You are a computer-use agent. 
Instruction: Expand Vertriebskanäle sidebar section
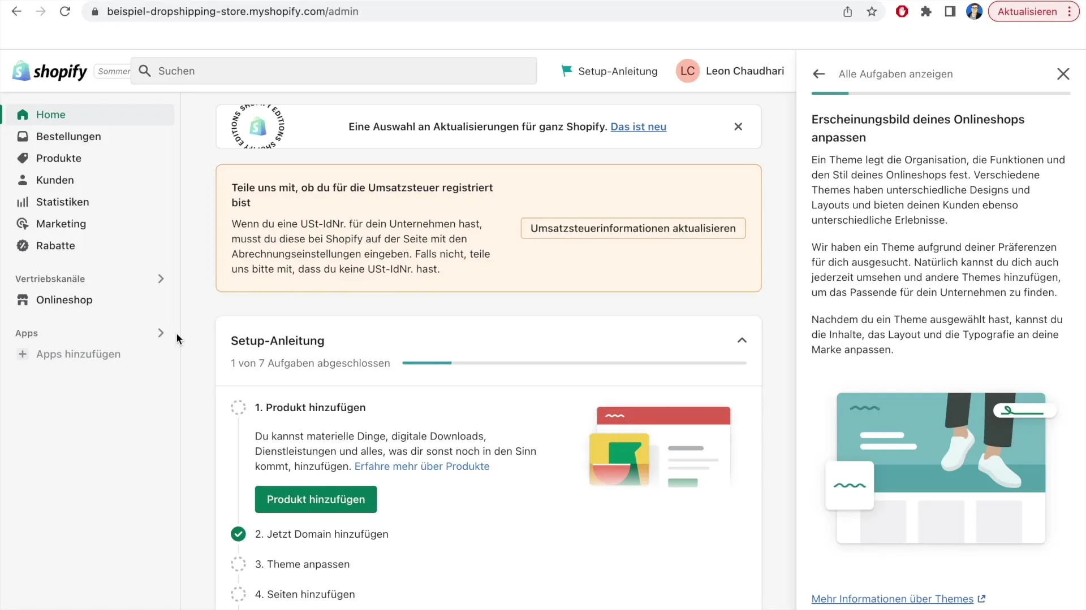[161, 278]
